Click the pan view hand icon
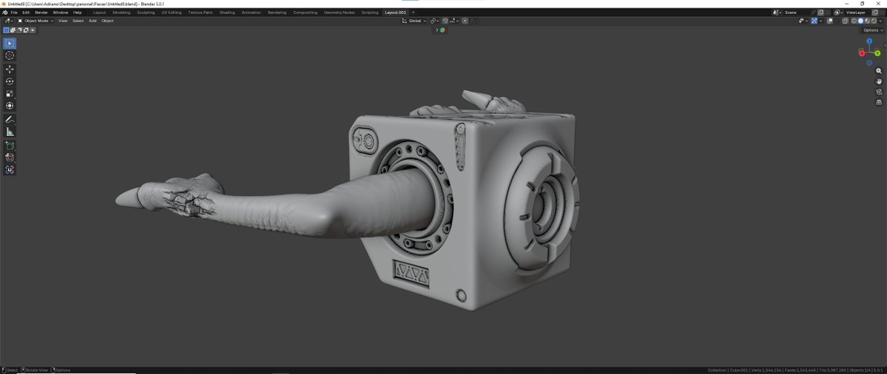The image size is (887, 374). tap(879, 81)
